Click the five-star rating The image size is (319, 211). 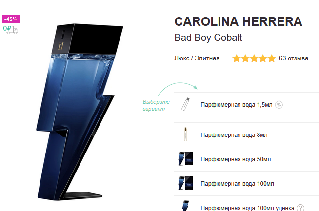(254, 58)
